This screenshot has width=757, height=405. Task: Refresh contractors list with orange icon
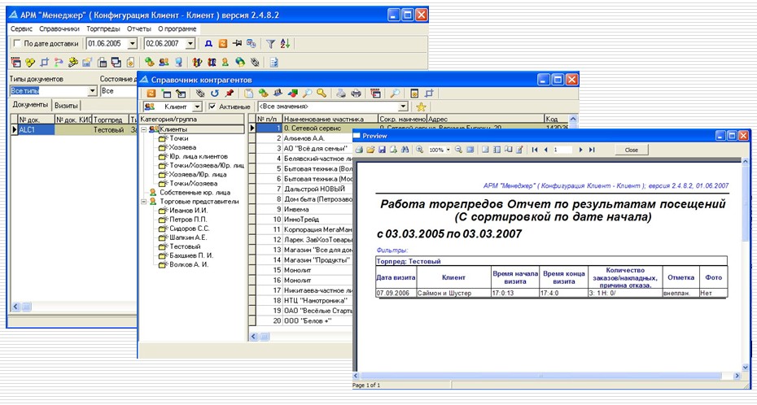click(x=151, y=94)
